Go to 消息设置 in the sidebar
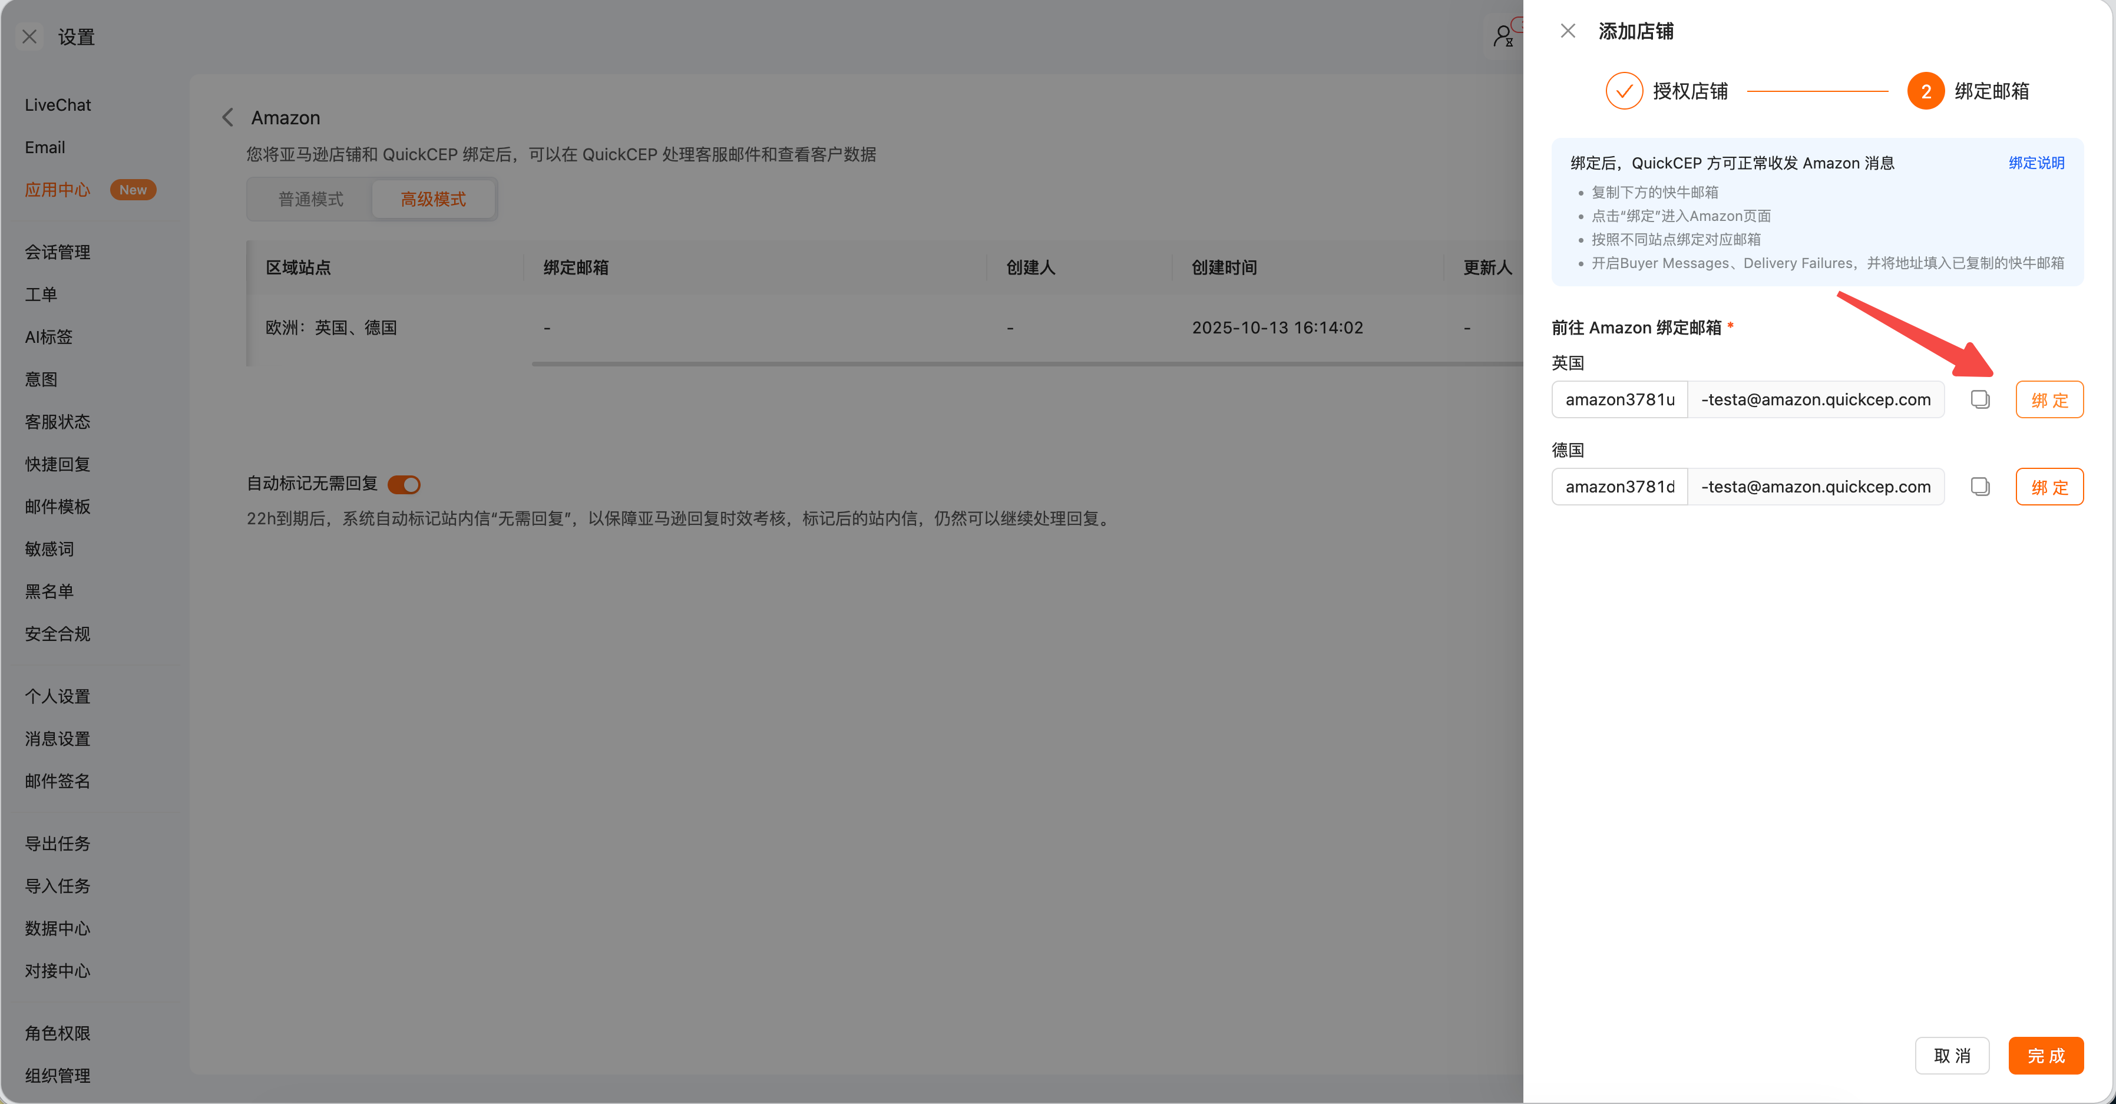The height and width of the screenshot is (1104, 2116). 58,739
